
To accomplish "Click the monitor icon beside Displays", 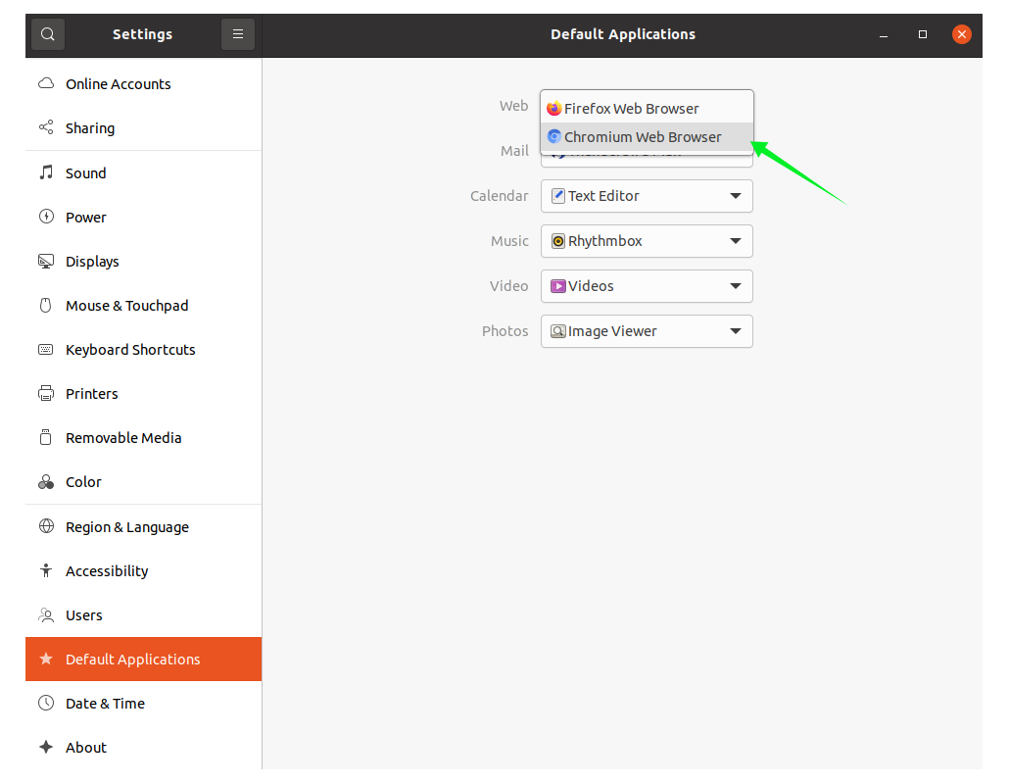I will tap(46, 262).
